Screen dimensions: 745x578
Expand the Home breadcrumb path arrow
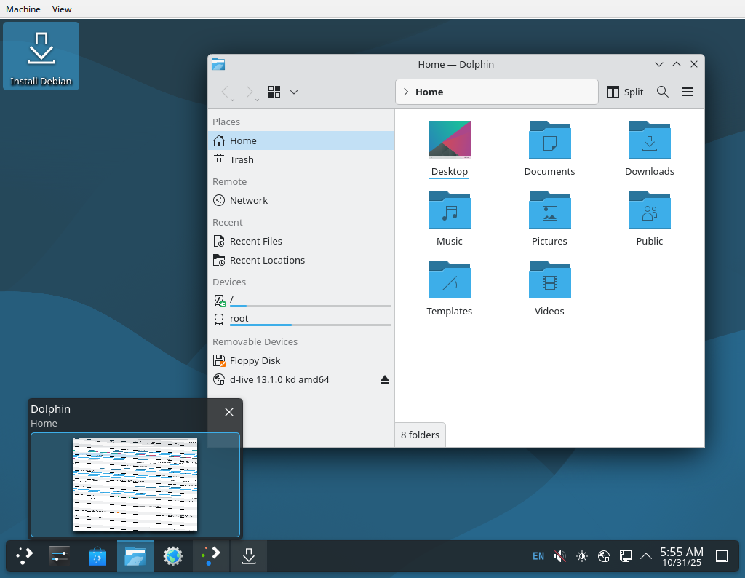click(406, 92)
